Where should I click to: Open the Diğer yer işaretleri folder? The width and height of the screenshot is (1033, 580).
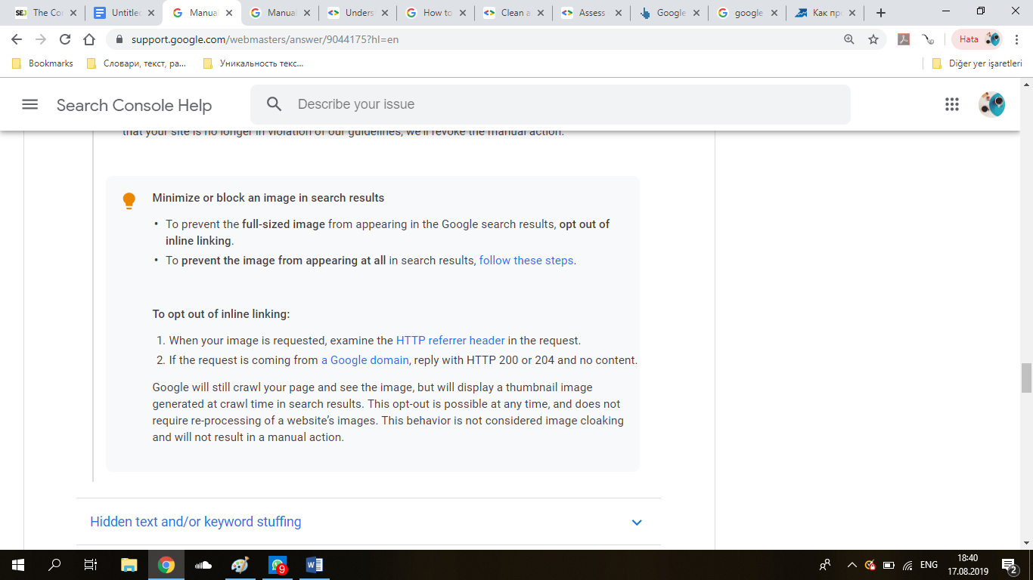pyautogui.click(x=977, y=63)
